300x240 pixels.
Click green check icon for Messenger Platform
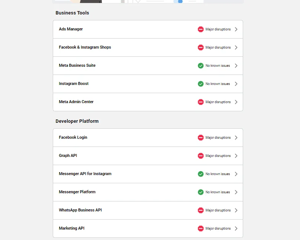click(200, 192)
